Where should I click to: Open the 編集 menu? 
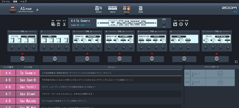point(15,1)
